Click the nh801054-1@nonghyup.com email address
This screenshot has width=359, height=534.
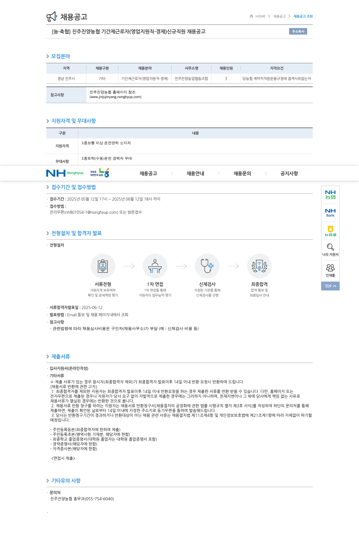click(x=91, y=212)
